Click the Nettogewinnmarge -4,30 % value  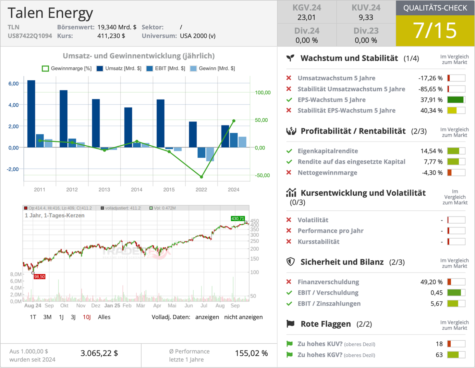(432, 172)
